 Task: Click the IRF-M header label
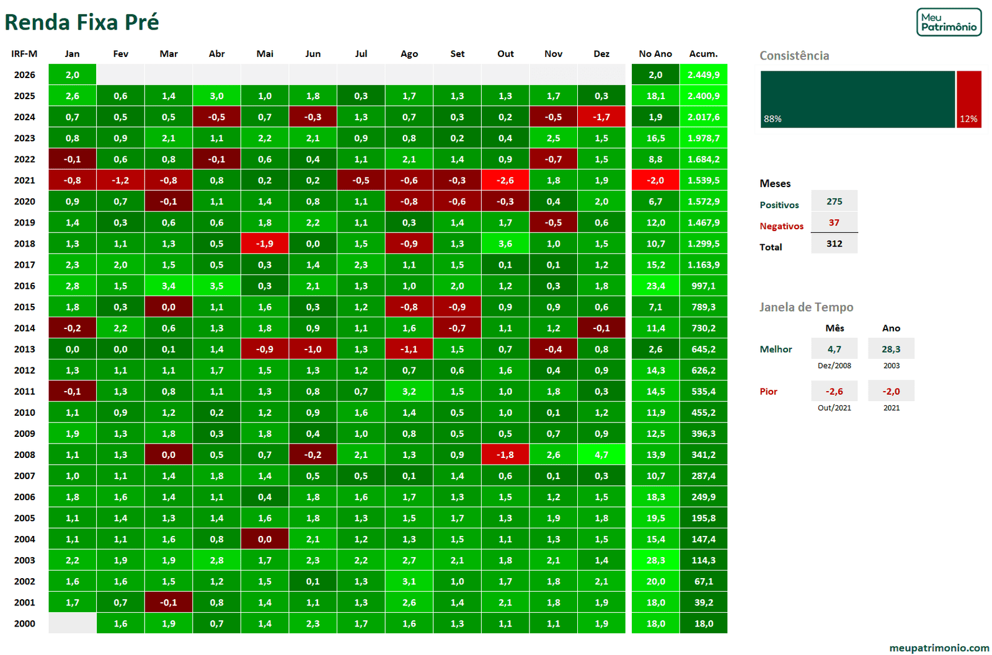click(x=24, y=54)
